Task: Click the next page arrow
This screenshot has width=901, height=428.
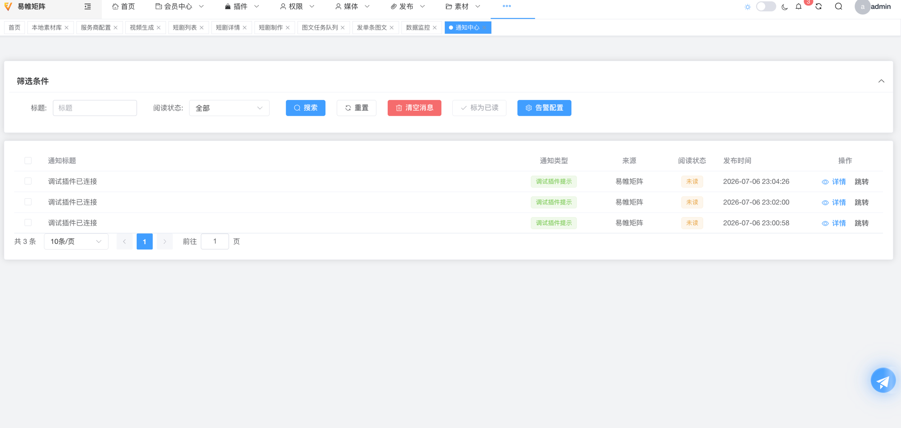Action: [x=165, y=241]
